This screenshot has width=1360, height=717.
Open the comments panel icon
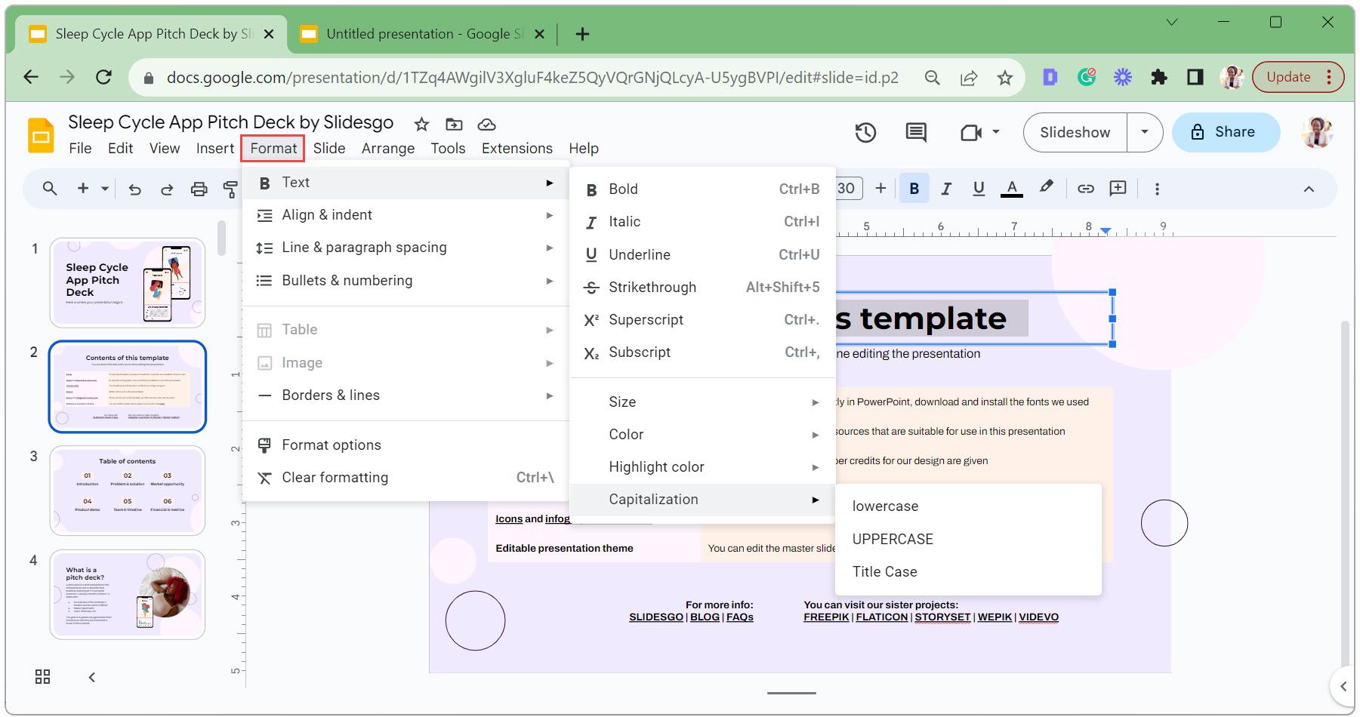click(x=916, y=133)
